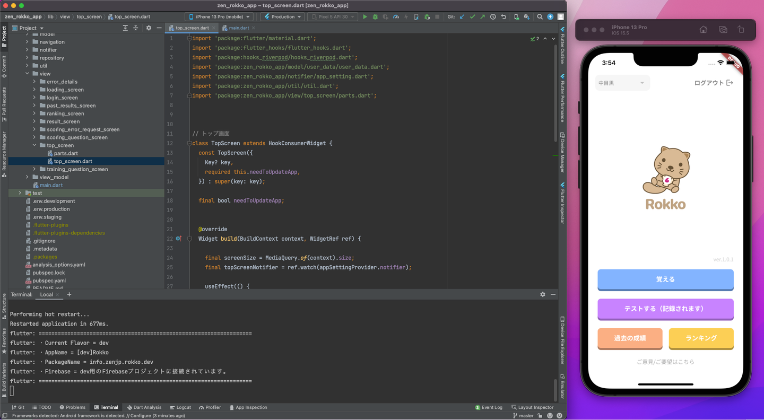This screenshot has width=764, height=420.
Task: Collapse the top_screen folder
Action: [x=34, y=145]
